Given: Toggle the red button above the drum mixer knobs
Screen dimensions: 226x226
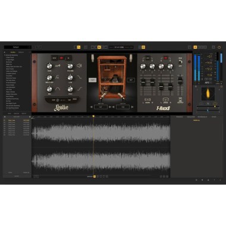Looking at the screenshot, I should tap(165, 58).
